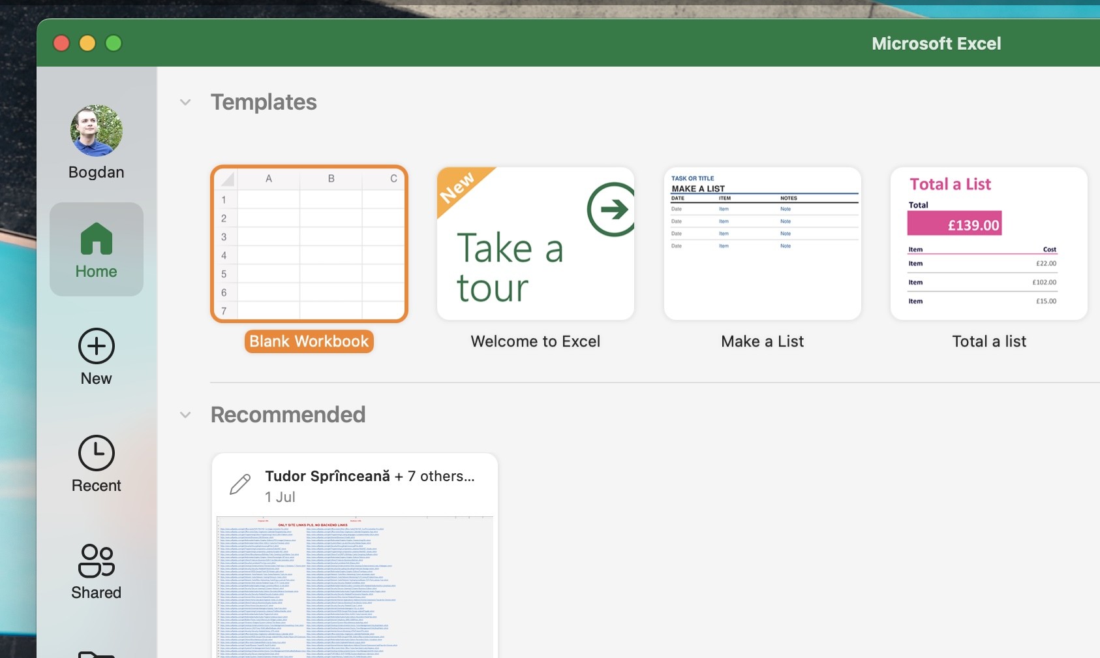Close the Excel window with the red button
The image size is (1100, 658).
(x=61, y=43)
